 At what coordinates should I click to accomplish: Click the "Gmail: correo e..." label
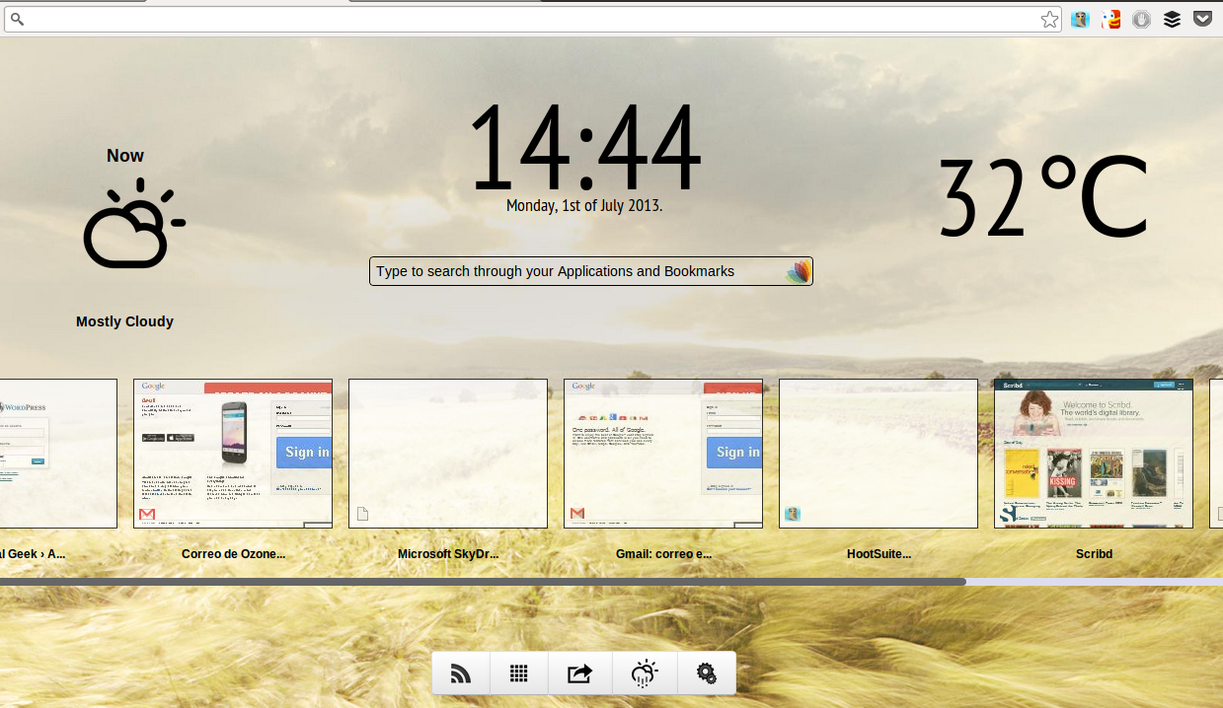(x=663, y=554)
